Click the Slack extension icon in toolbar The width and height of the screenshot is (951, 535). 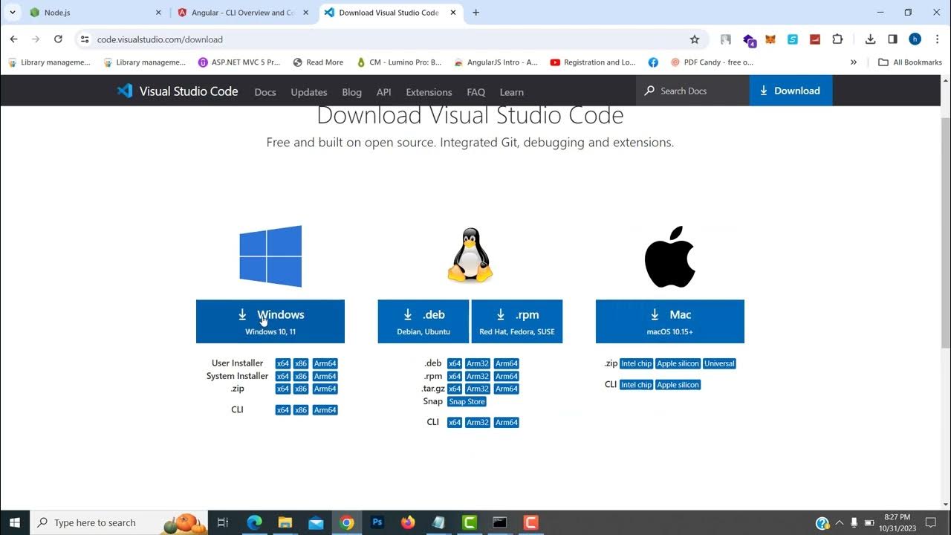tap(792, 39)
